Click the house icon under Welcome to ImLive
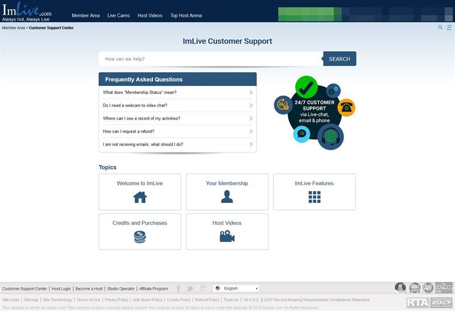 coord(140,197)
